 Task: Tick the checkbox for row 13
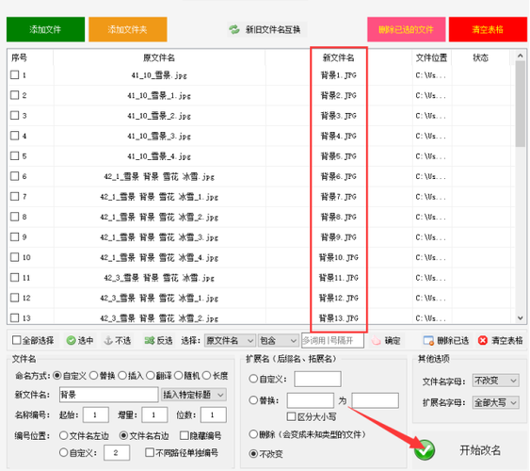[x=14, y=317]
